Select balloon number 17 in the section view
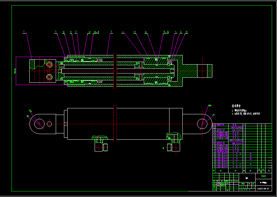This screenshot has height=197, width=277. tap(187, 32)
